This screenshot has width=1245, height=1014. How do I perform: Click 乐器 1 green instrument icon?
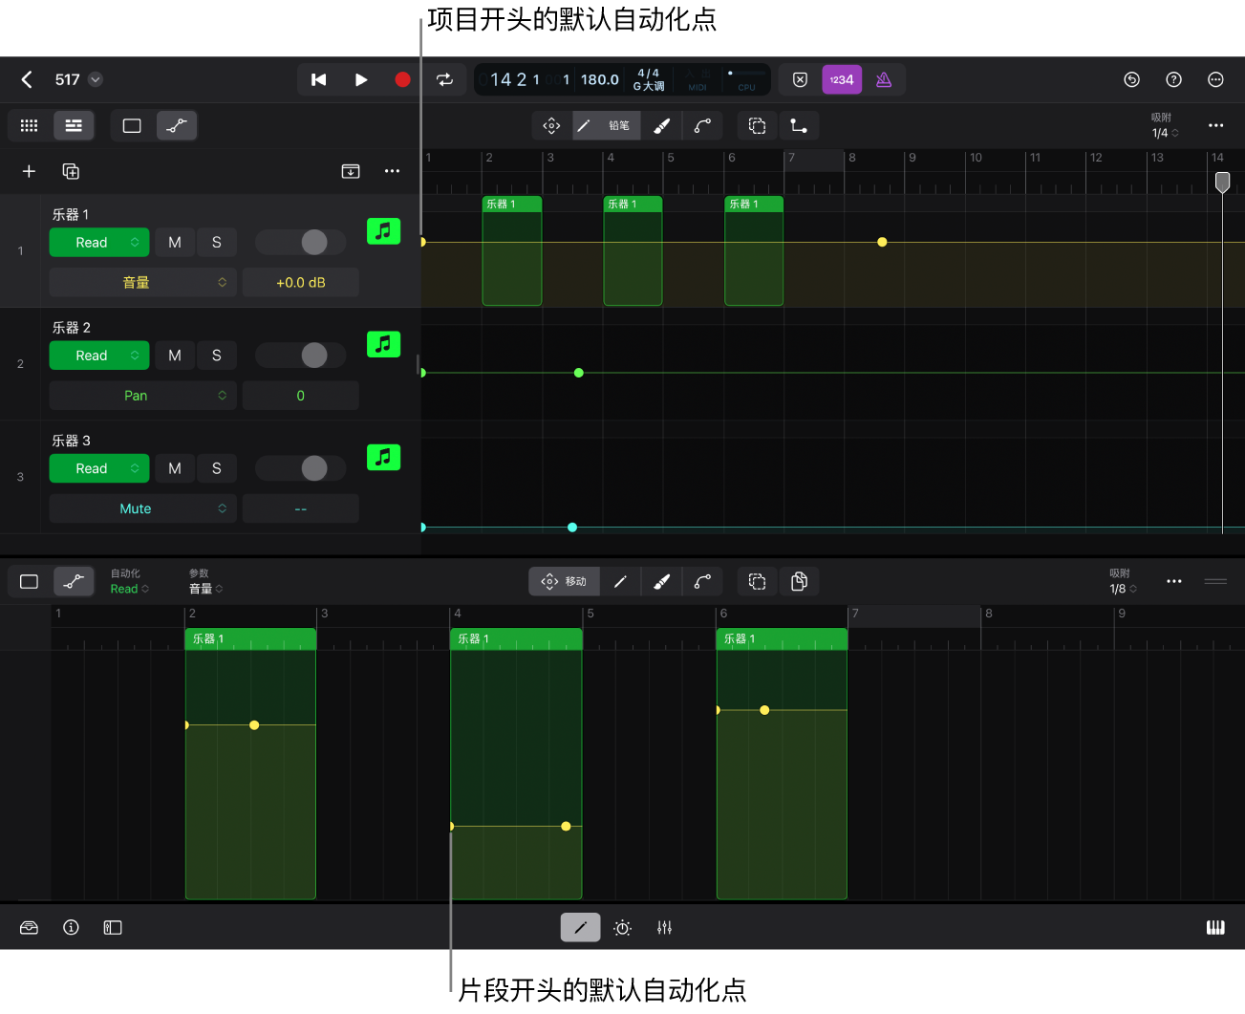pos(383,231)
